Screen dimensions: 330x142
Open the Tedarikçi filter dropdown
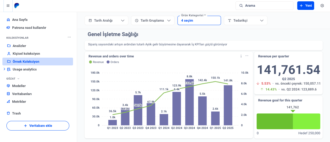(245, 21)
